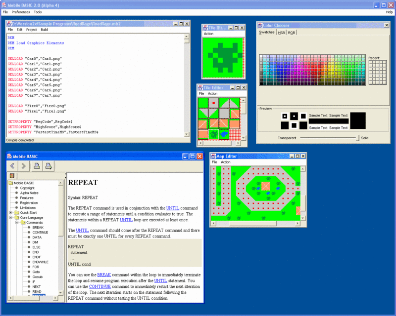Open the Help menu in main menu bar

coord(389,12)
